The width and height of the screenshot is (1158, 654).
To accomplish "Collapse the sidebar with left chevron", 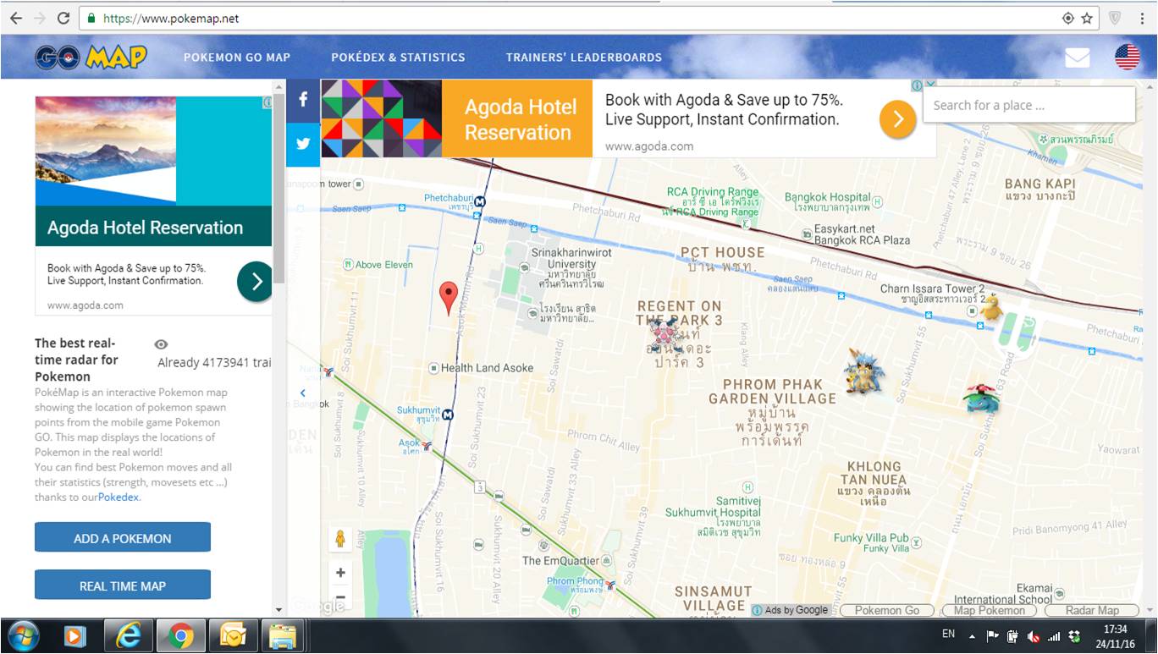I will (303, 393).
